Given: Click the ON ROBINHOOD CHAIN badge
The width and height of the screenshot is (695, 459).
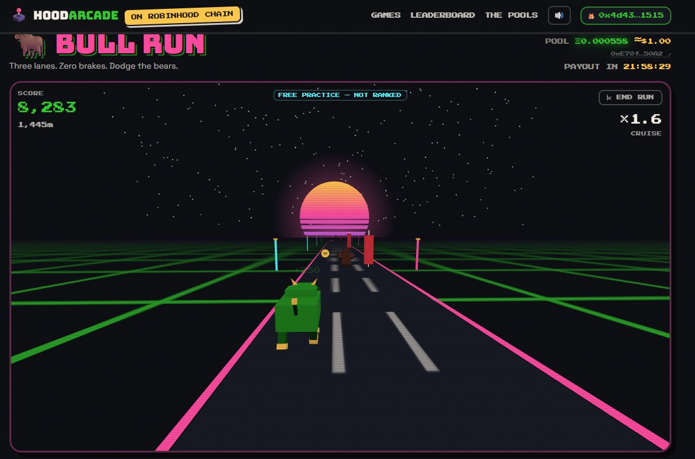Looking at the screenshot, I should 183,15.
